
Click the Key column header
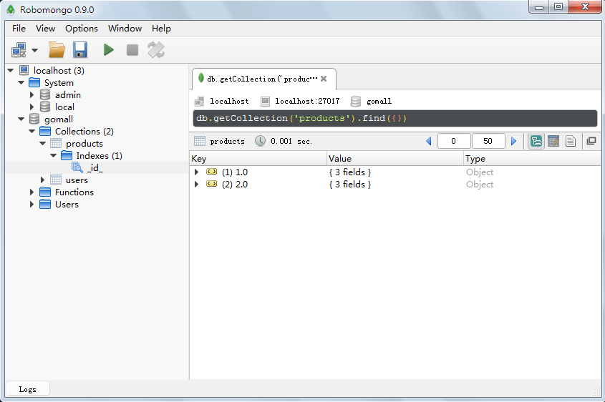coord(258,159)
